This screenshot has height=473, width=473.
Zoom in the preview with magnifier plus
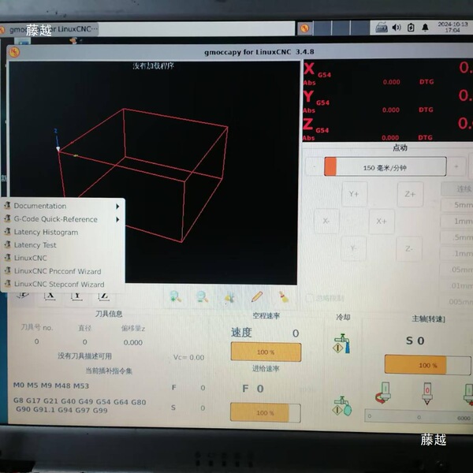tap(175, 297)
